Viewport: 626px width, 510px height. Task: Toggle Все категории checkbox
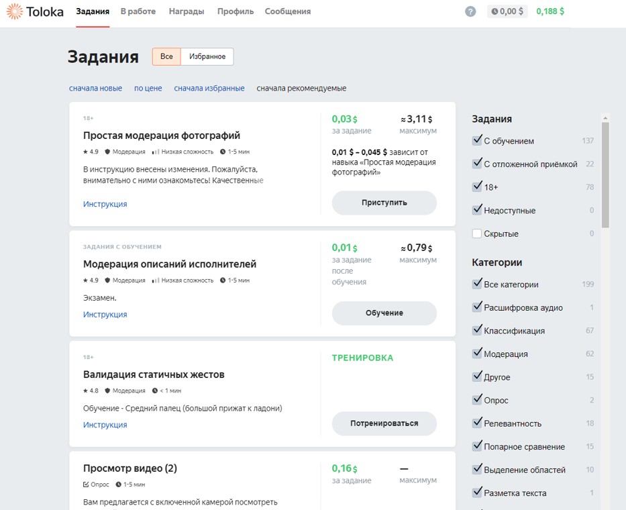477,284
